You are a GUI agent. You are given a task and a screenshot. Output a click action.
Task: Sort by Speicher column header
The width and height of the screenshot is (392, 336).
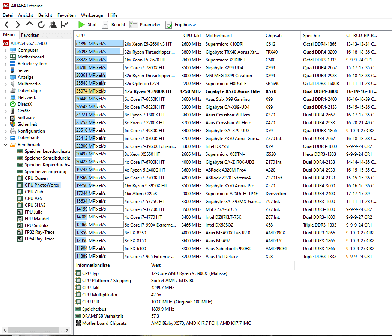click(x=322, y=36)
